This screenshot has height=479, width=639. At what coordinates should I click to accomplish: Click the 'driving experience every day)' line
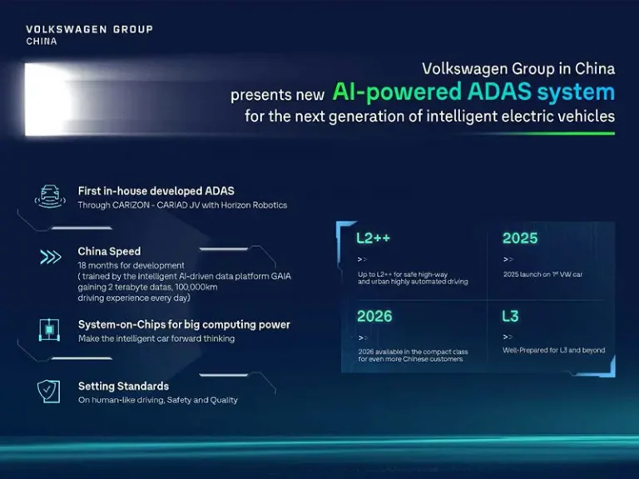pos(134,299)
